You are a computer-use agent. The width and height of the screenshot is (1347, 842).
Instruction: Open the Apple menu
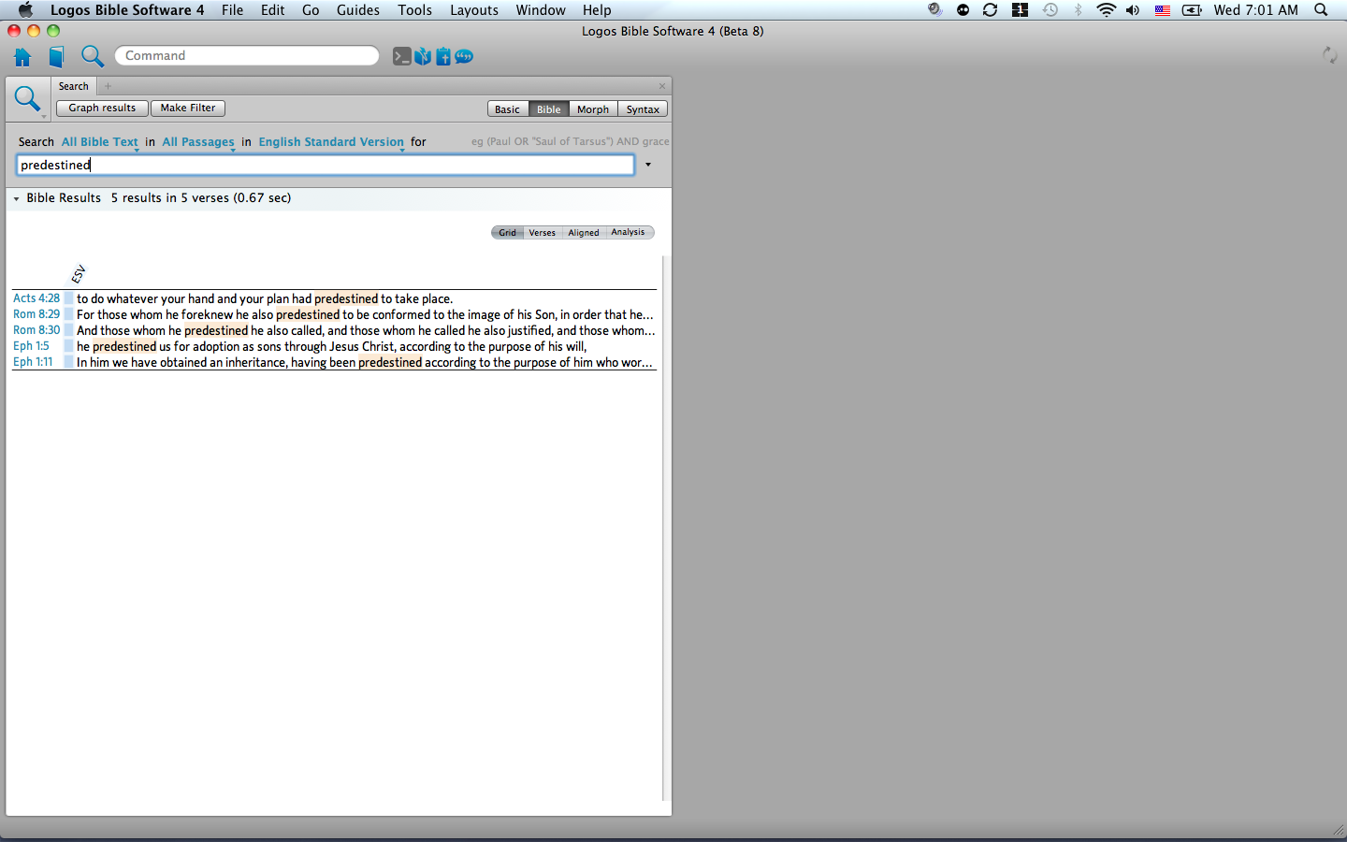point(25,10)
